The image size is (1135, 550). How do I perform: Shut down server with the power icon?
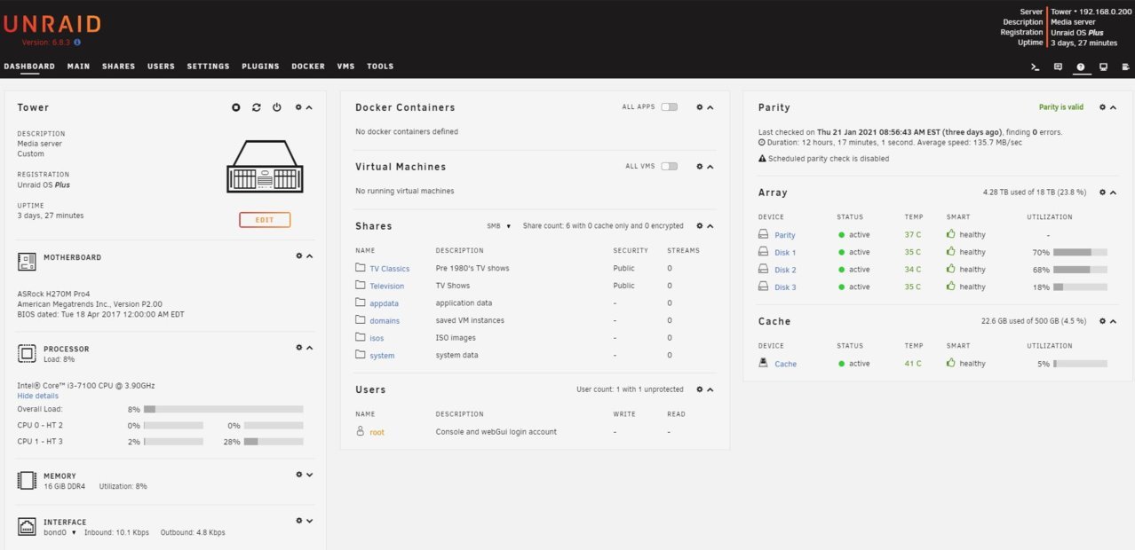click(x=277, y=107)
